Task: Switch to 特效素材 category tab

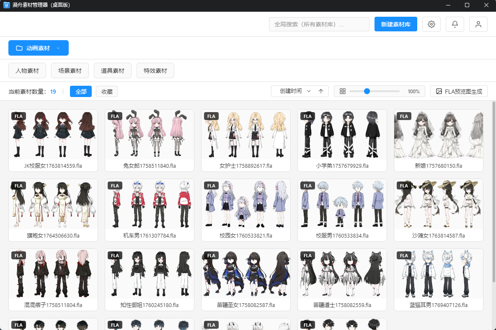Action: tap(155, 71)
